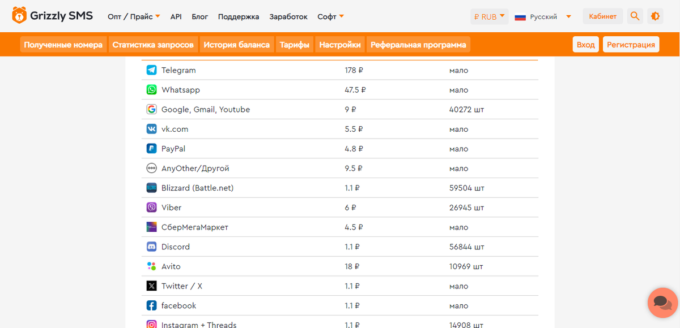This screenshot has height=328, width=680.
Task: Switch to Настройки tab
Action: coord(340,45)
